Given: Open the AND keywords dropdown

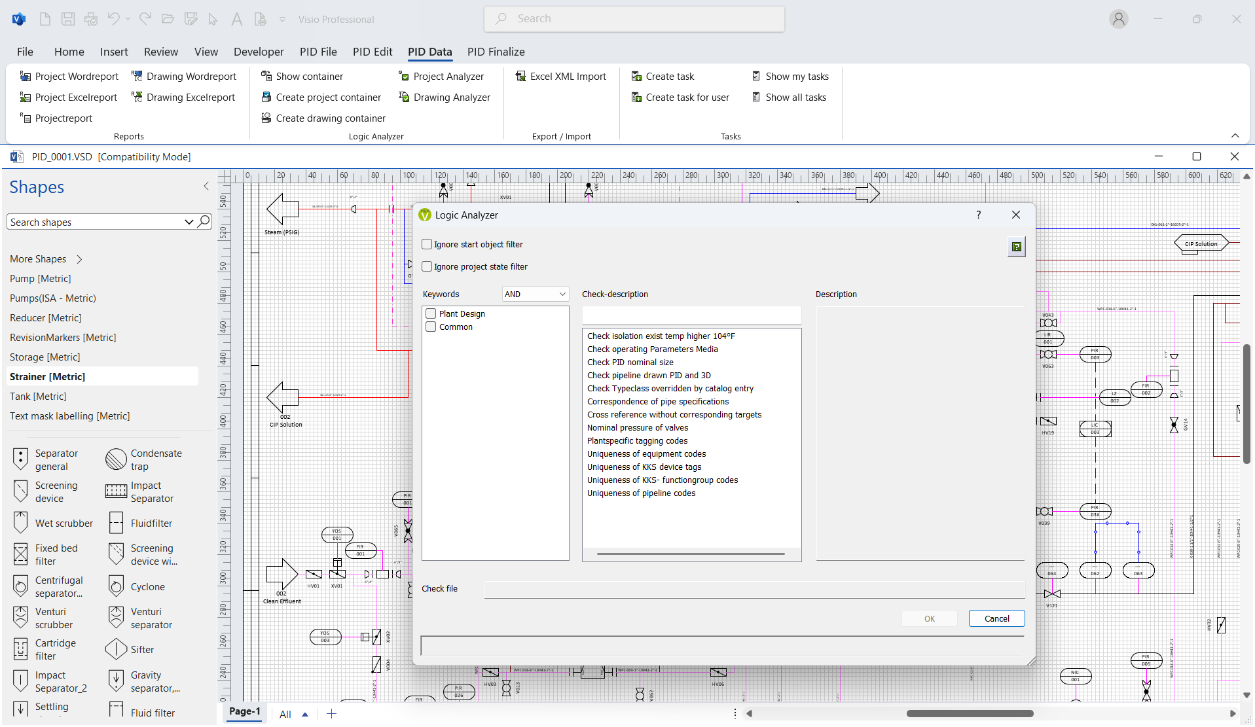Looking at the screenshot, I should pos(536,294).
